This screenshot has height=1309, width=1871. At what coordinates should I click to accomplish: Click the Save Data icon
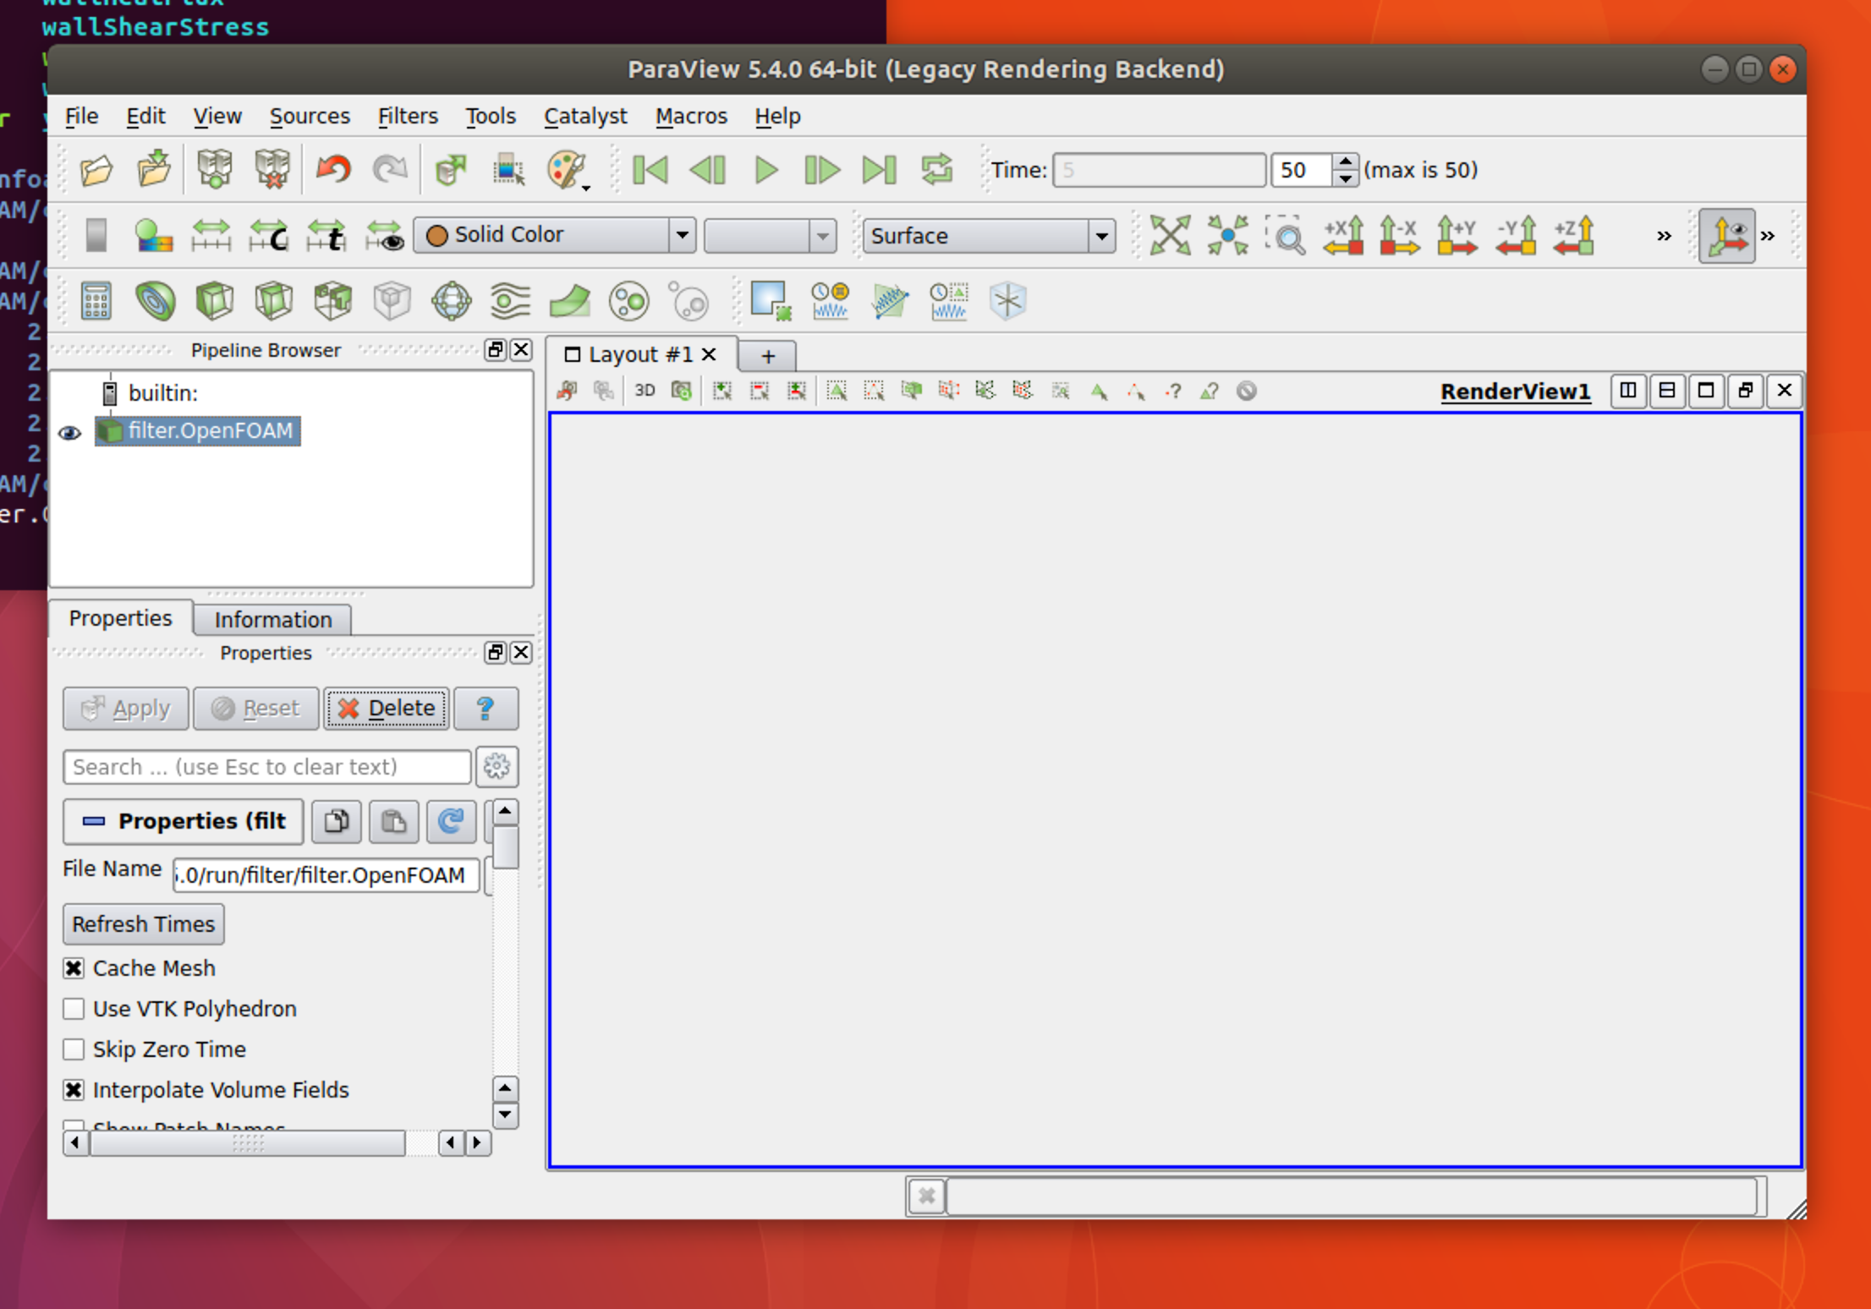point(154,170)
